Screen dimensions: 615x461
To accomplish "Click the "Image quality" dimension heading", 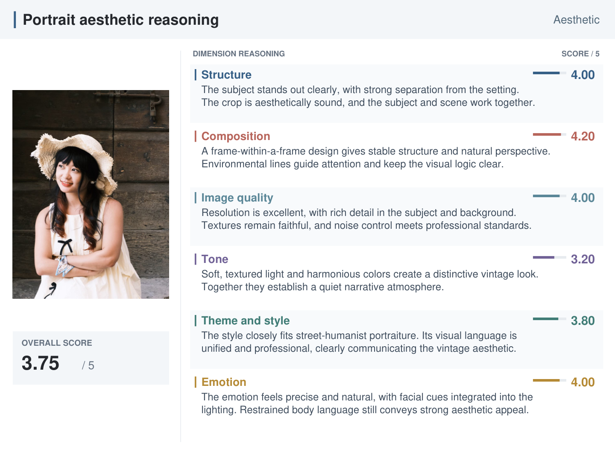I will point(237,198).
